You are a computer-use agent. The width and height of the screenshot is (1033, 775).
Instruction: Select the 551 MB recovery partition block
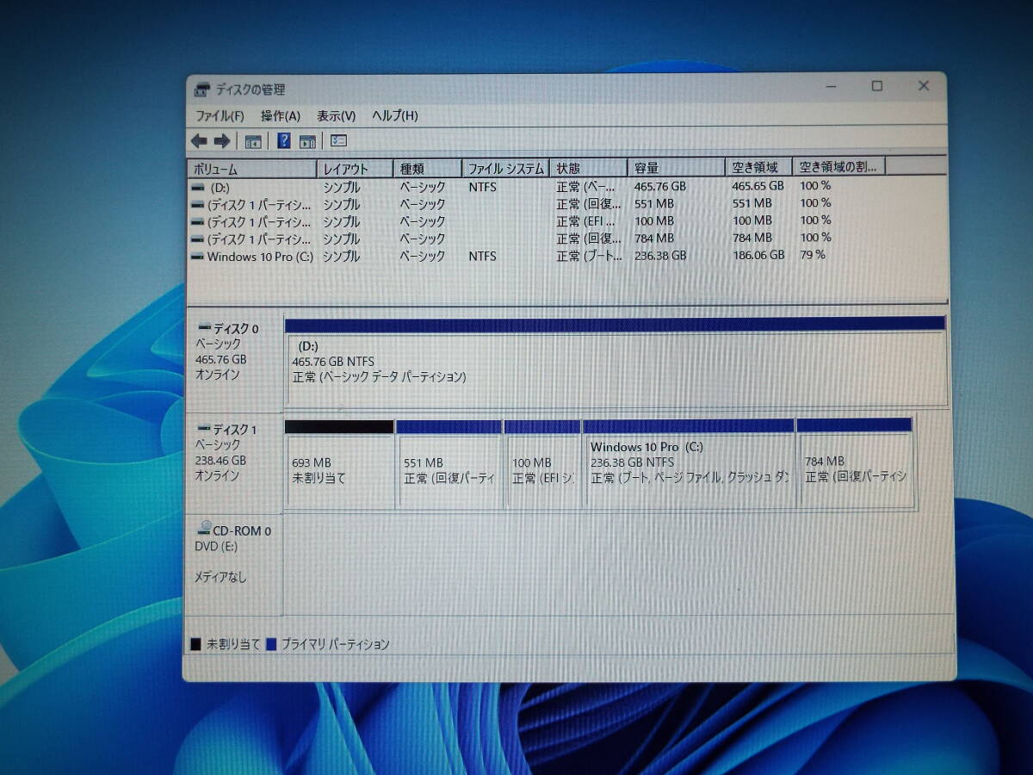pos(448,464)
